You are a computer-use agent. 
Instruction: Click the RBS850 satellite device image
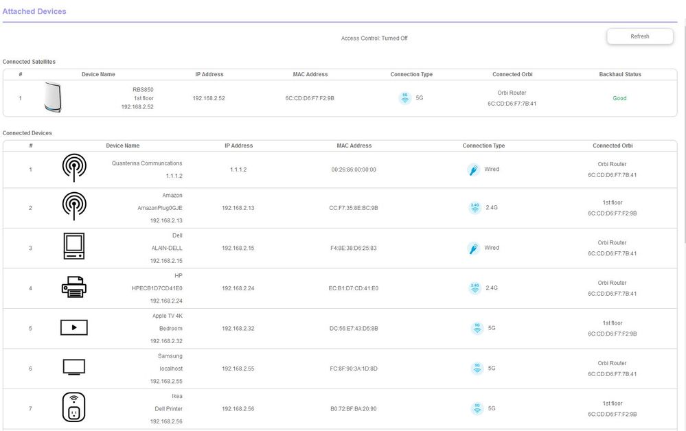tap(53, 97)
